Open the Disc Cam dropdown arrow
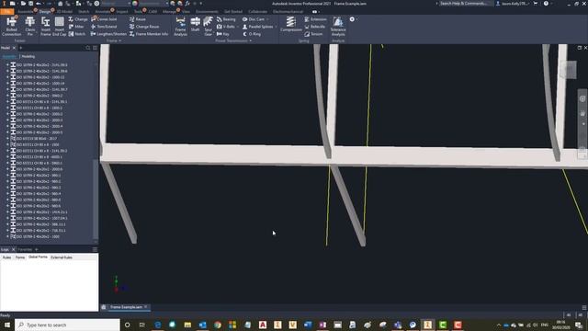This screenshot has height=331, width=588. (267, 19)
